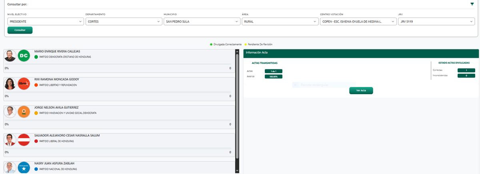Open the Área RURAL dropdown
Screen dimensions: 480x174
pos(280,22)
